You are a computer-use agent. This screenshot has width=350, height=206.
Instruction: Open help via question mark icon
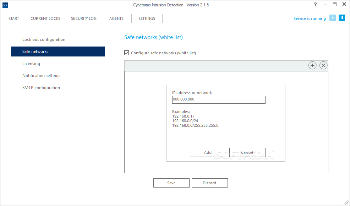315,5
